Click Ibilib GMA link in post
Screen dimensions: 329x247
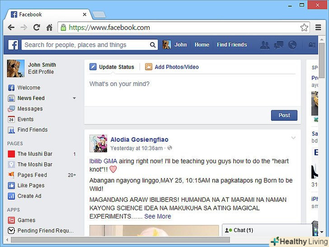(103, 161)
